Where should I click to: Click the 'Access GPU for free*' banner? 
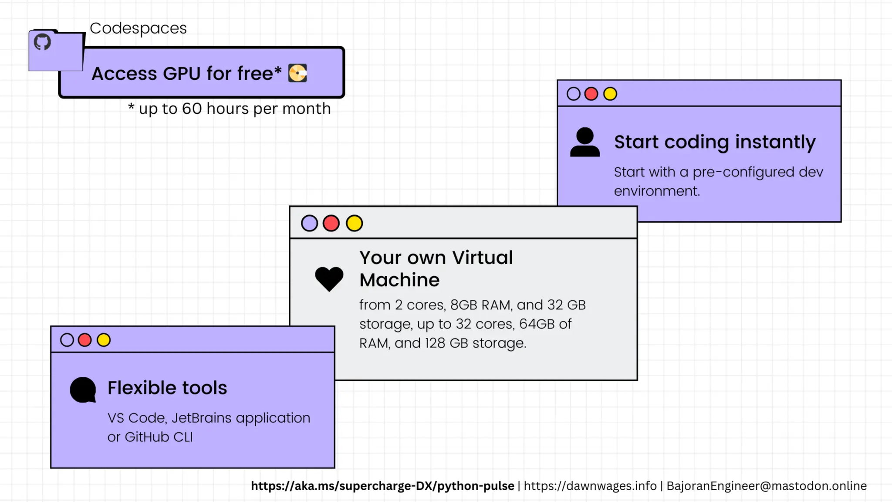[x=202, y=72]
